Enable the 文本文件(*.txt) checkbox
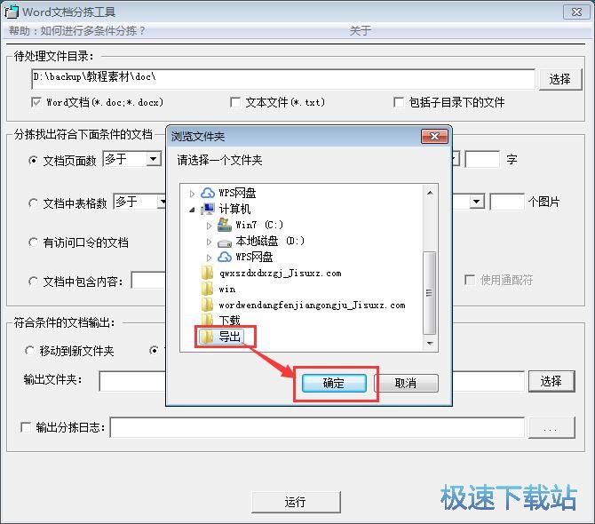Screen dimensions: 595x524 (235, 102)
